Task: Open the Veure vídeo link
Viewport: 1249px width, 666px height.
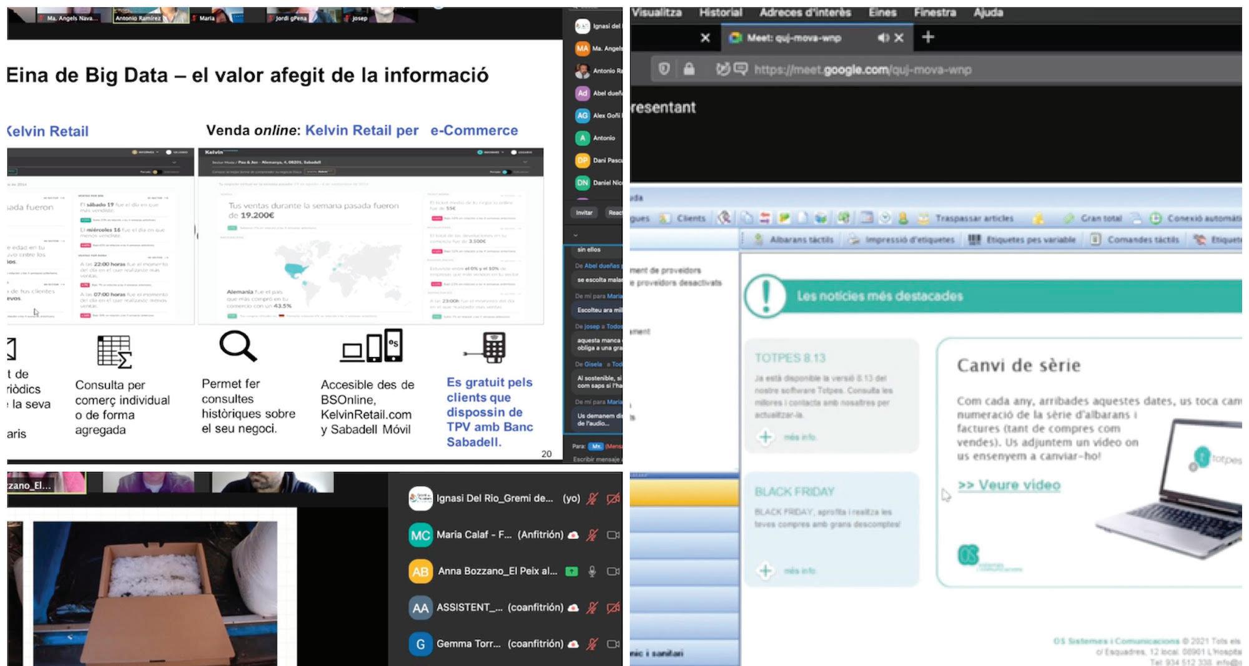Action: 1009,485
